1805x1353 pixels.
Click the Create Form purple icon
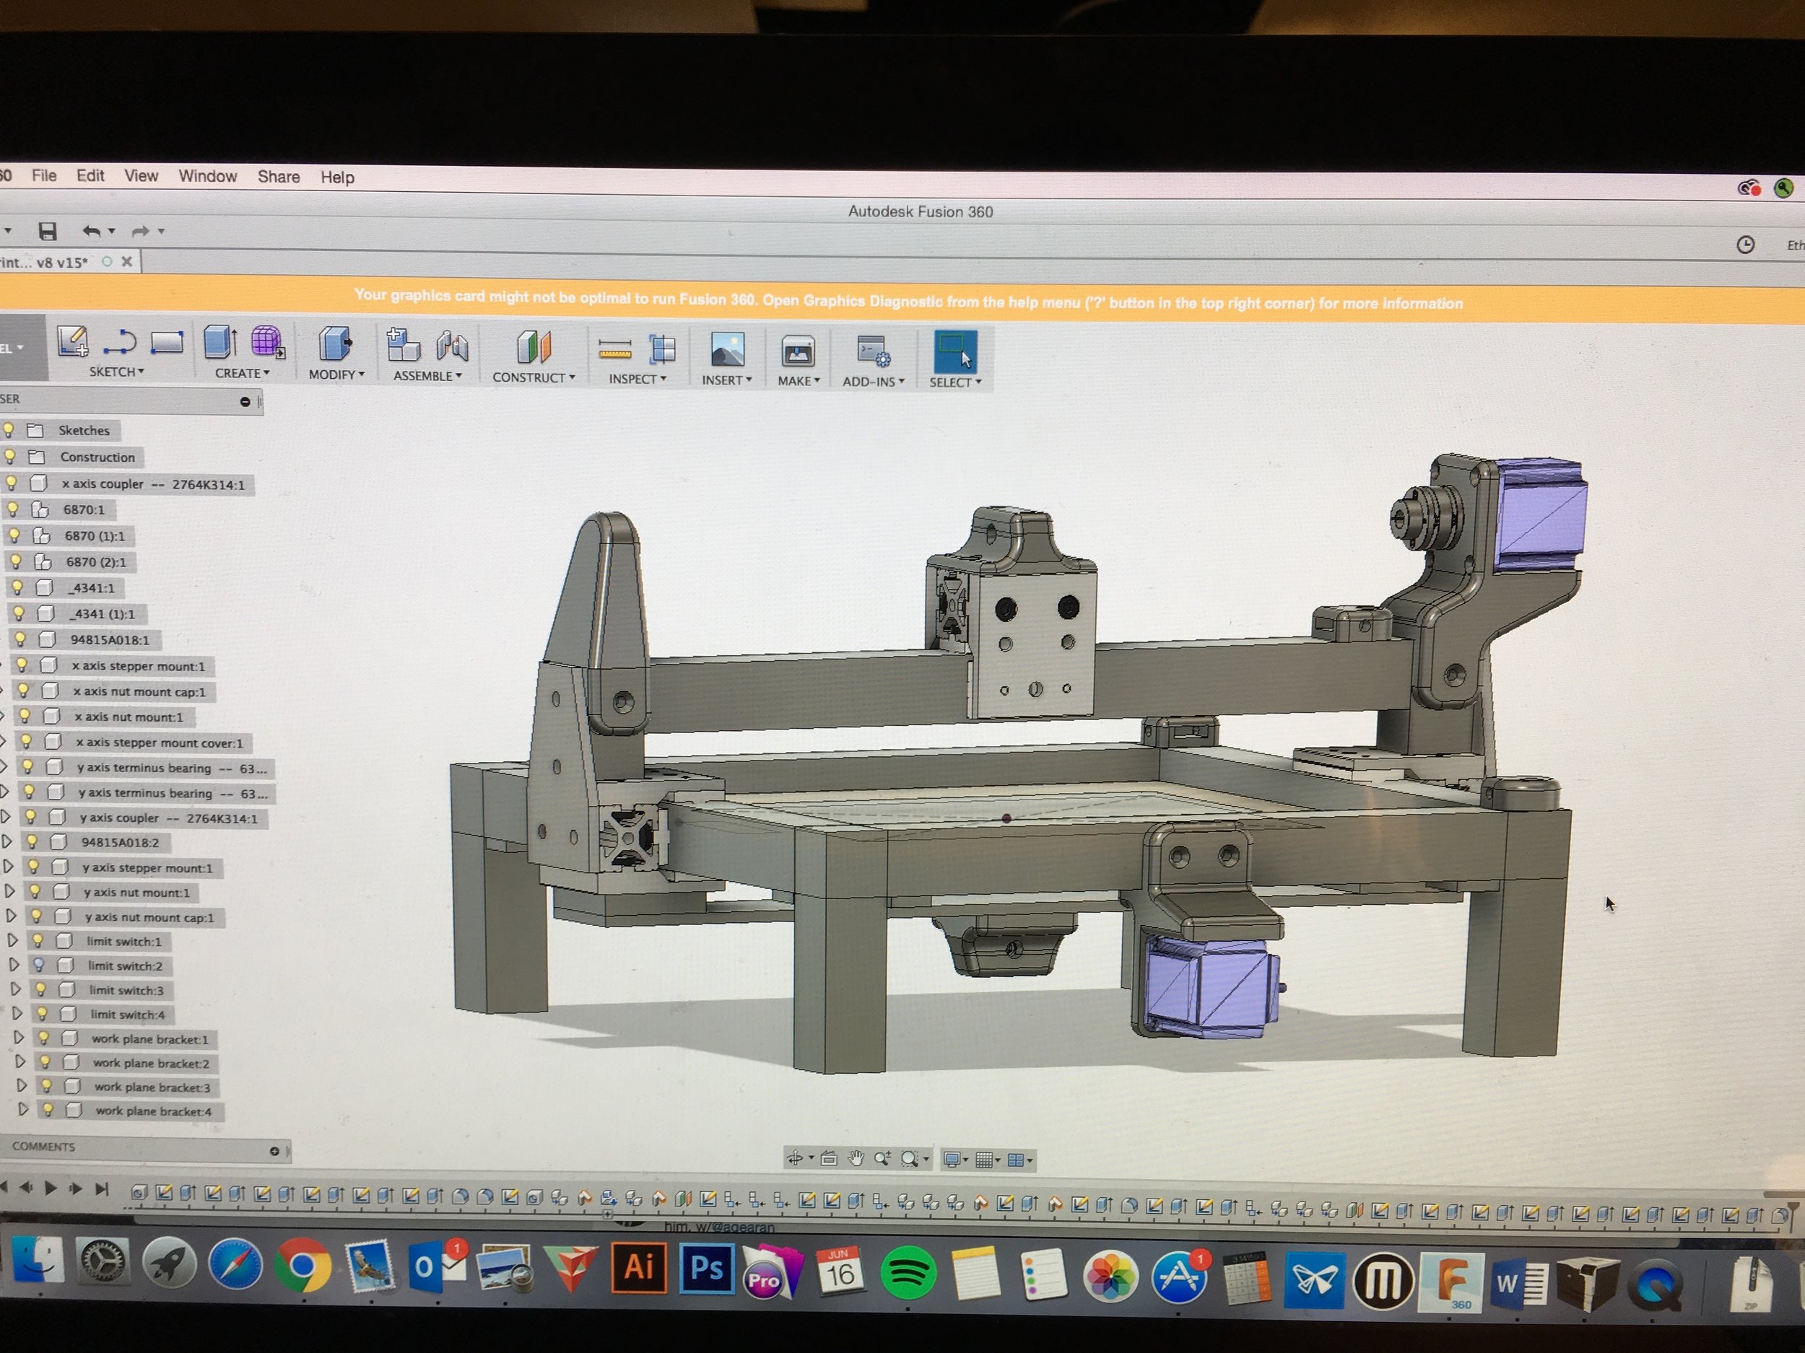click(268, 342)
